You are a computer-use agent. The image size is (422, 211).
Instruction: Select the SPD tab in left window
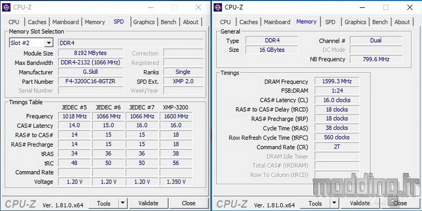pos(119,22)
